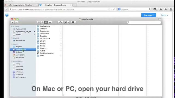Collapse the PLACES sidebar section
175x98 pixels.
pos(11,44)
